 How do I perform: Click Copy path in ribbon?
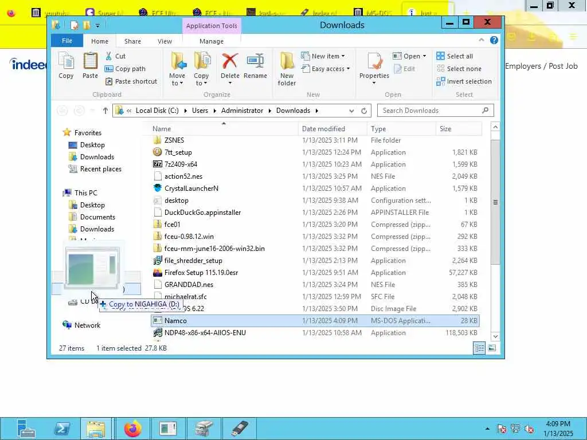pyautogui.click(x=125, y=69)
